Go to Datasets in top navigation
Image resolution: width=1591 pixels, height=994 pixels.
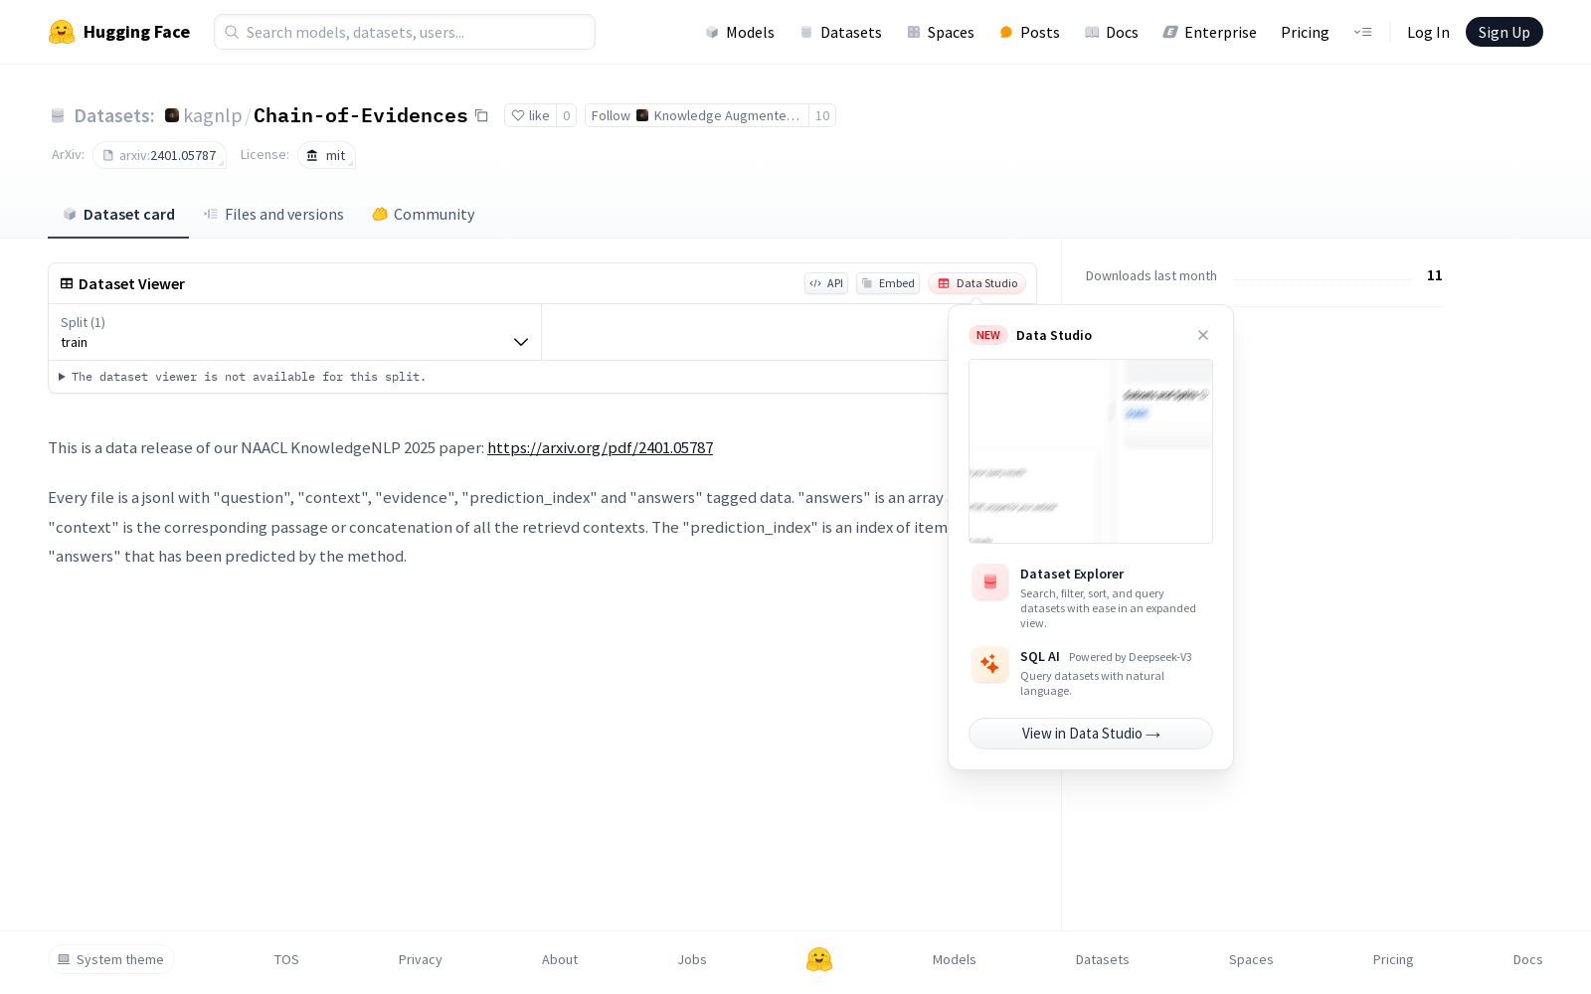pos(841,32)
